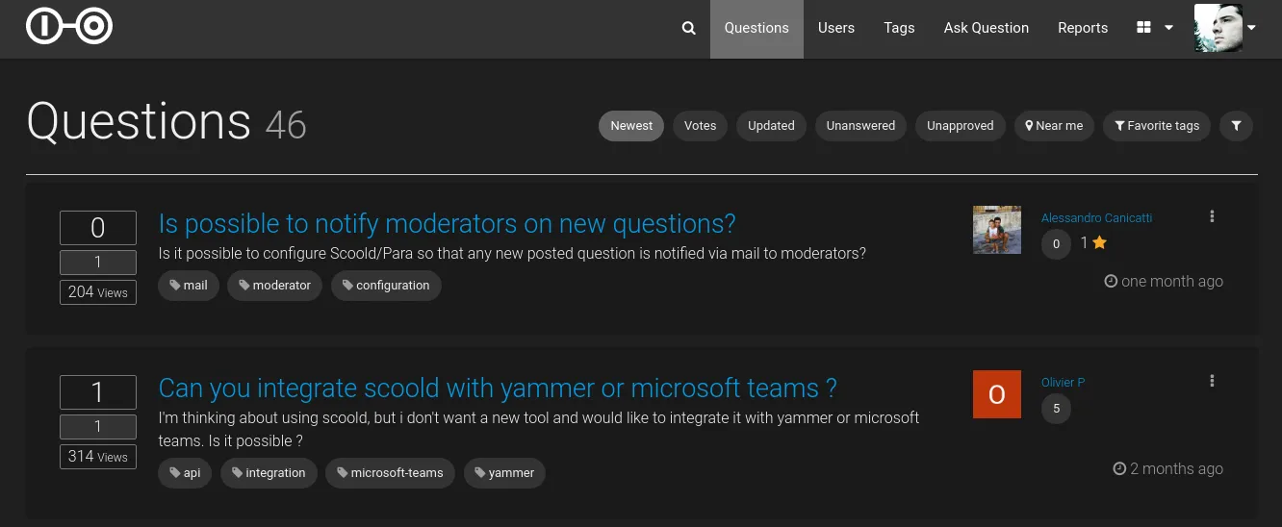Open the Tags menu item
Viewport: 1282px width, 527px height.
(x=899, y=28)
